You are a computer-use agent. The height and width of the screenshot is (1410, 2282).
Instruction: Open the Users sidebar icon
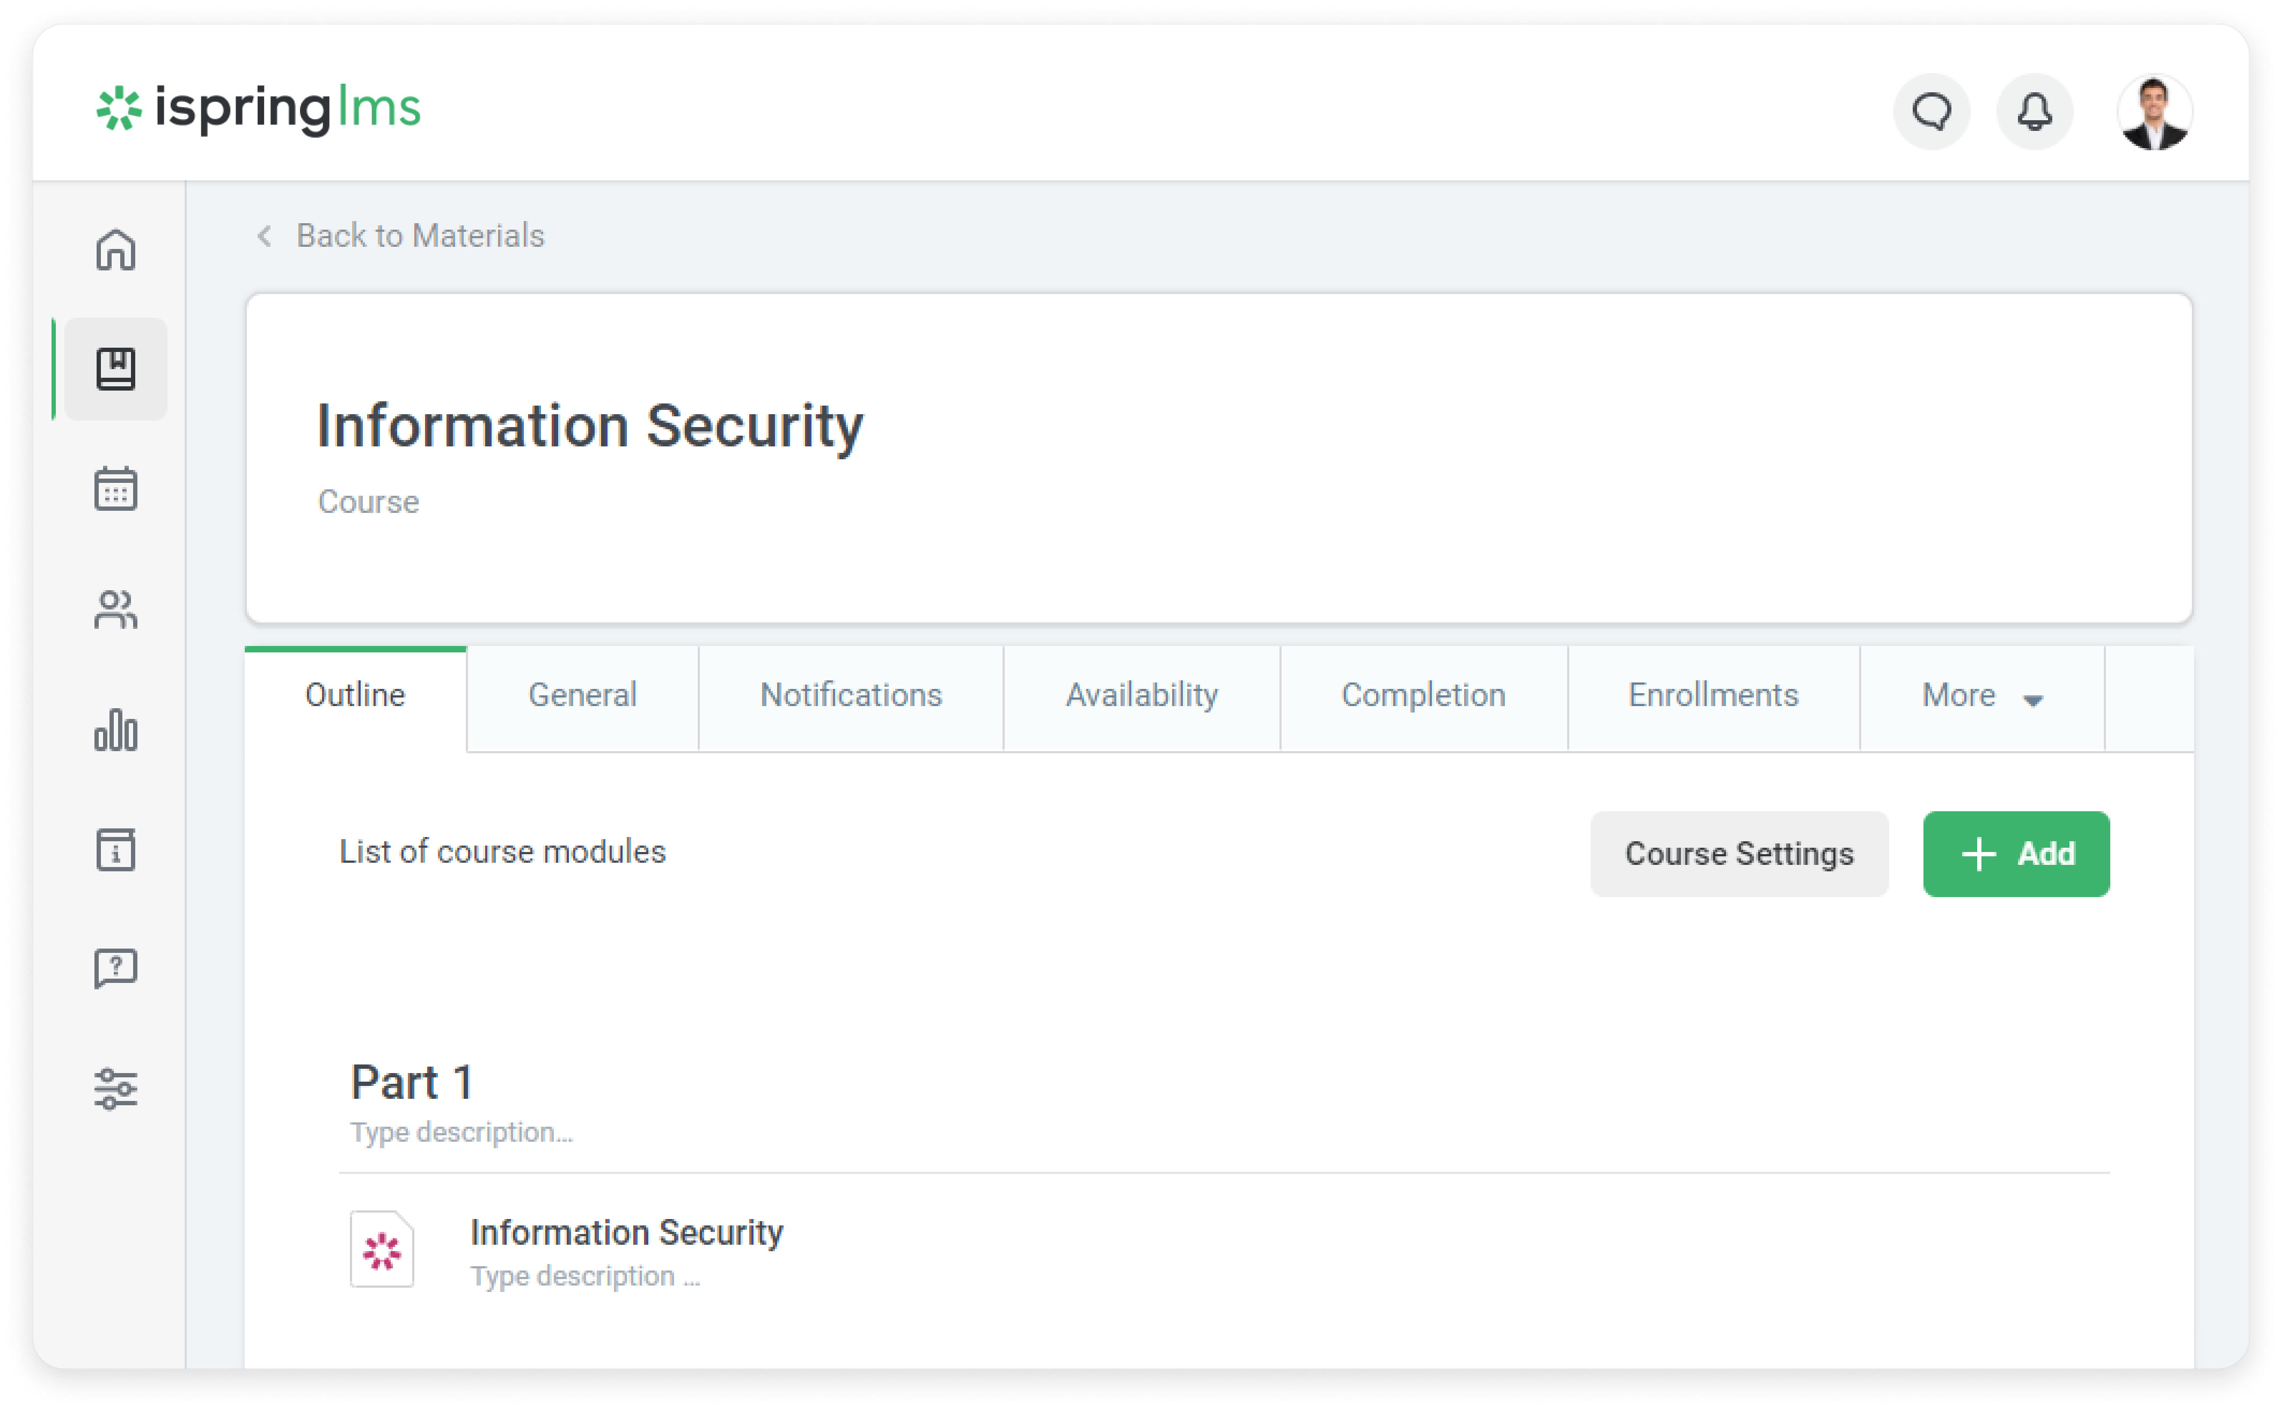coord(115,610)
